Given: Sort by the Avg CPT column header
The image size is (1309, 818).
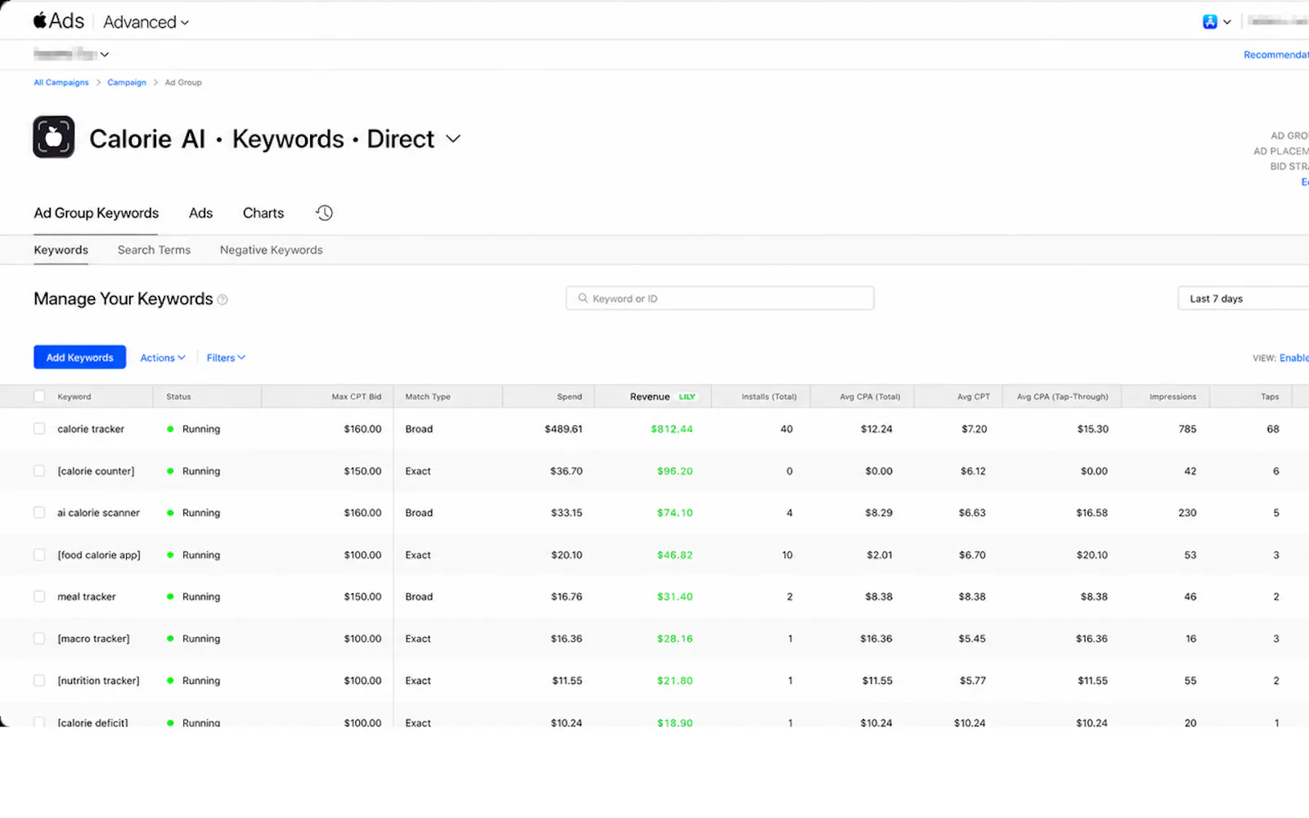Looking at the screenshot, I should pyautogui.click(x=974, y=397).
